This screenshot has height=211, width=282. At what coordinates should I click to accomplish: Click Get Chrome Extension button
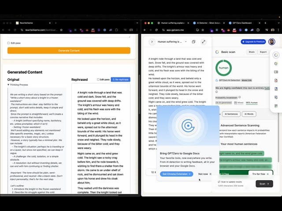click(x=176, y=174)
